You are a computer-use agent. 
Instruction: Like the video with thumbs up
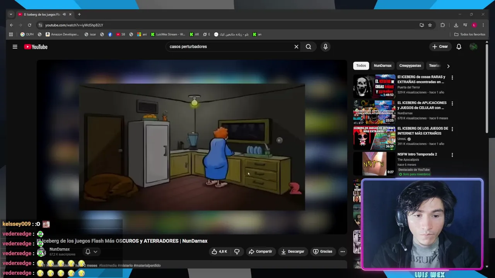219,251
